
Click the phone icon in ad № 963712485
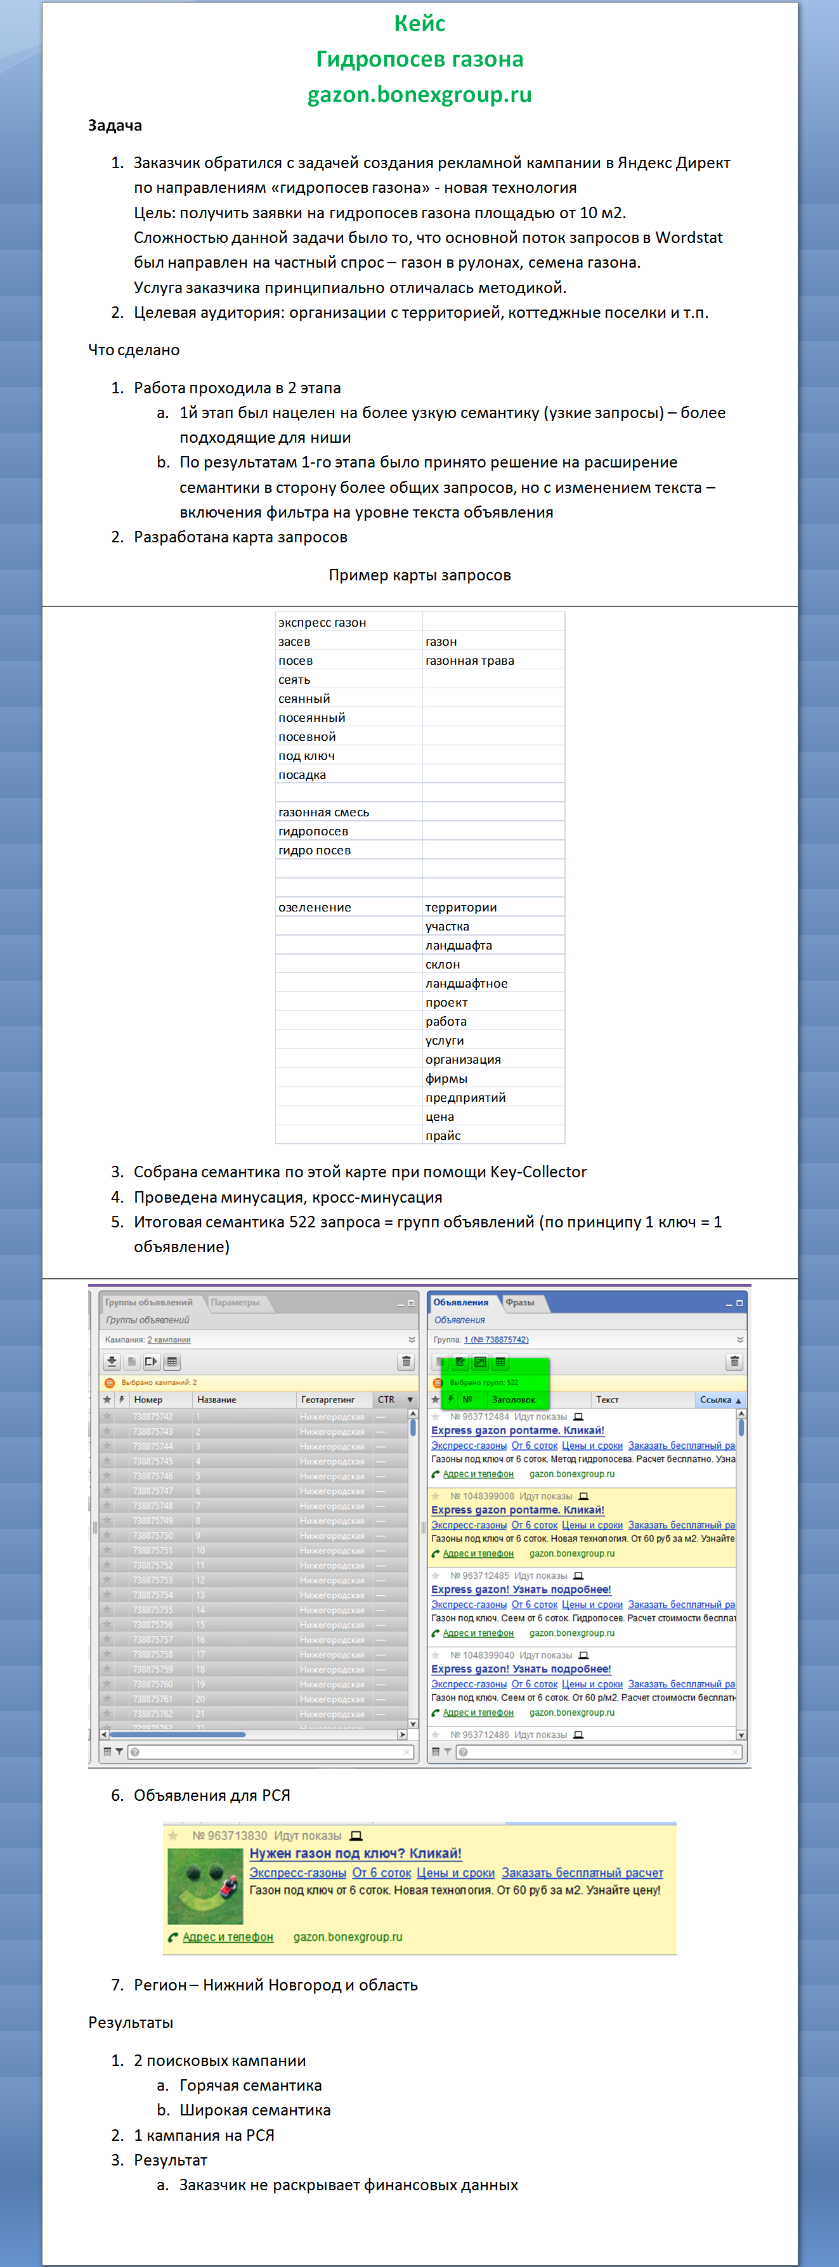435,1633
